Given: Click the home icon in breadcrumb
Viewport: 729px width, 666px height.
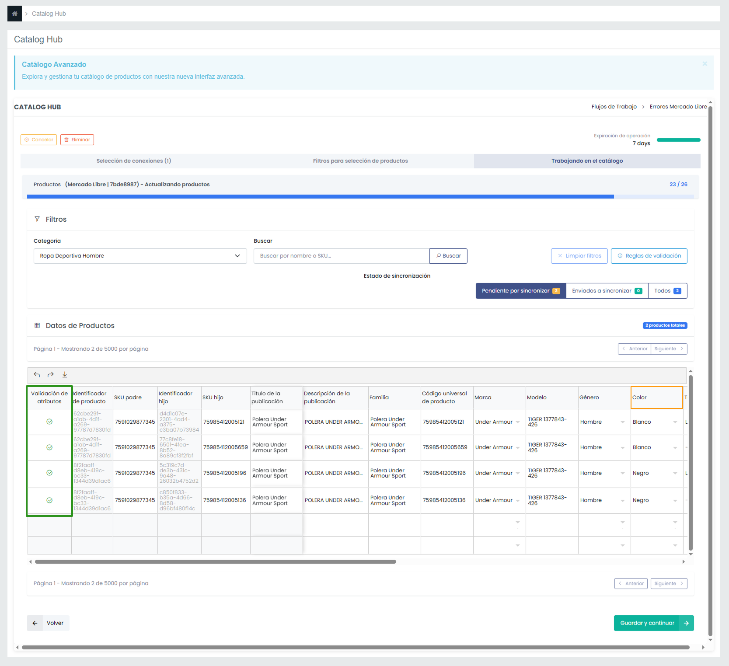Looking at the screenshot, I should (x=14, y=14).
